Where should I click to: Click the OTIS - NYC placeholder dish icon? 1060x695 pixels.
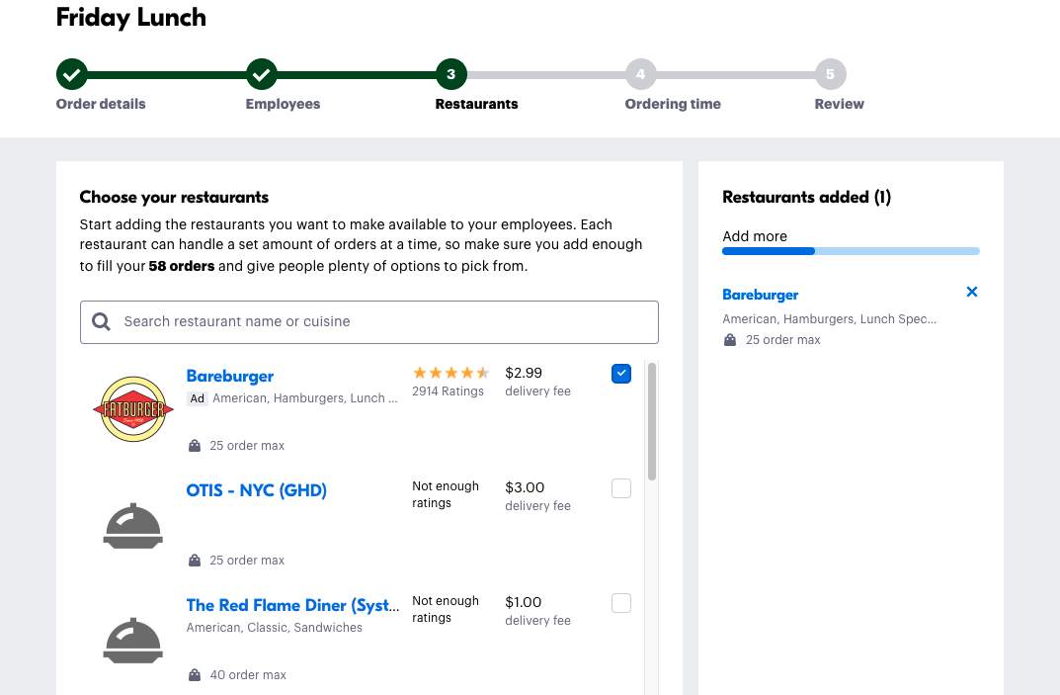[132, 526]
